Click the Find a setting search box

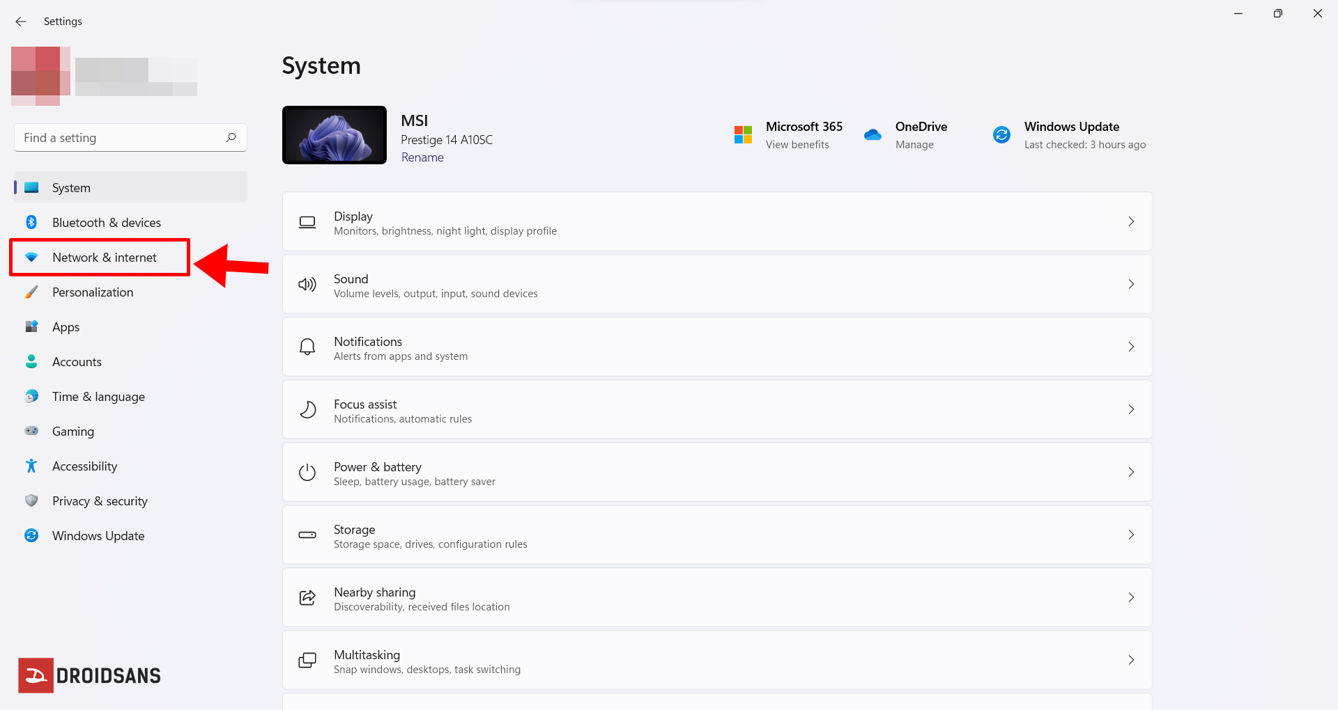coord(122,138)
